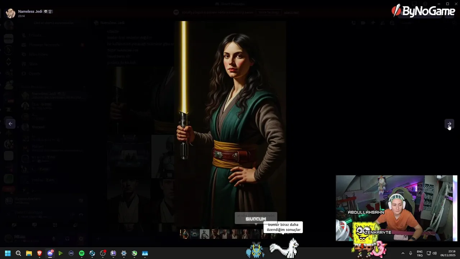
Task: Maximize the Discord window
Action: point(447,4)
